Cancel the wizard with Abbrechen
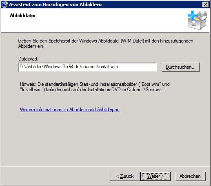 [x=190, y=176]
